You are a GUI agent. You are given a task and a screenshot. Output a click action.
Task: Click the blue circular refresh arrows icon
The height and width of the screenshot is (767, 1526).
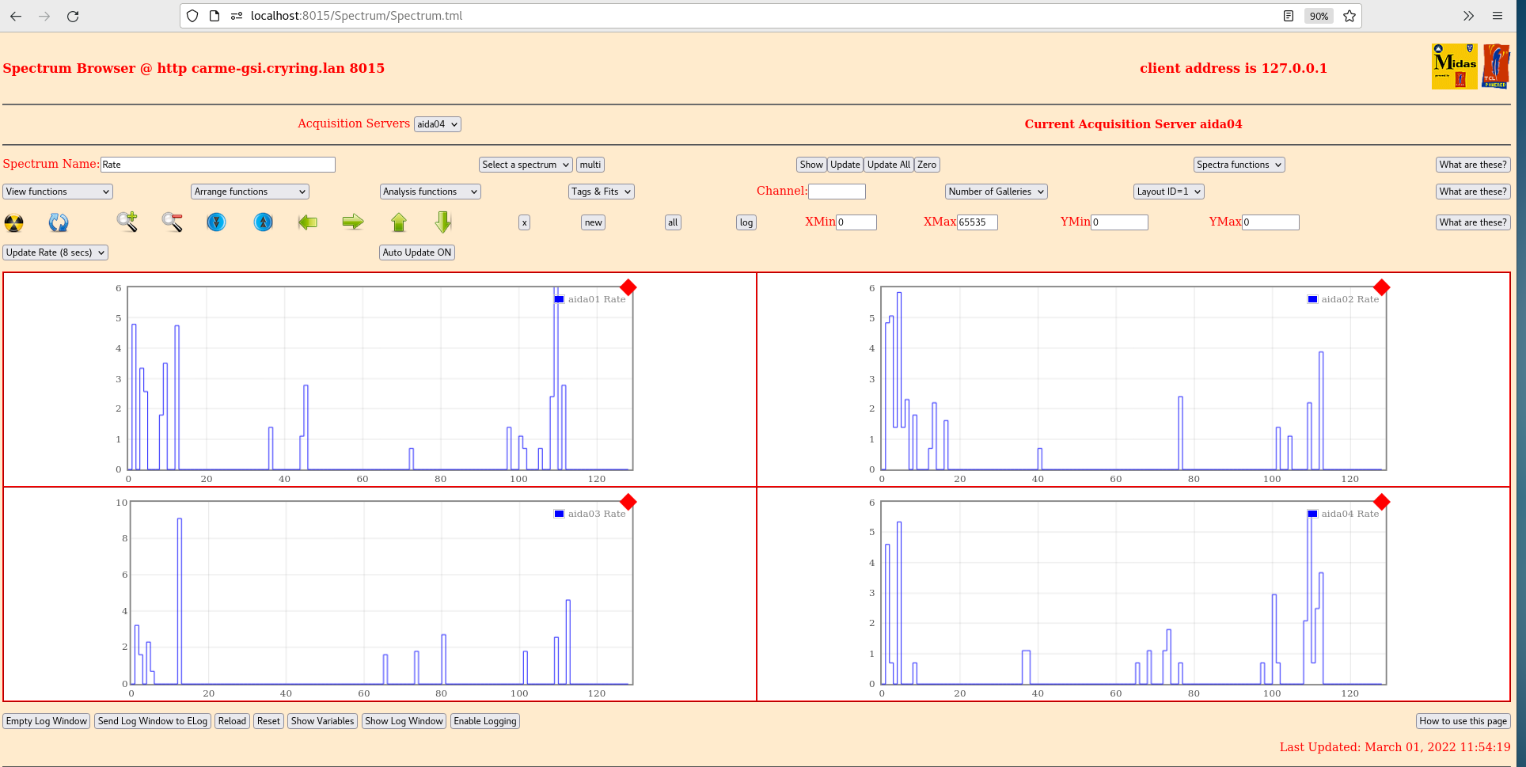(x=59, y=222)
